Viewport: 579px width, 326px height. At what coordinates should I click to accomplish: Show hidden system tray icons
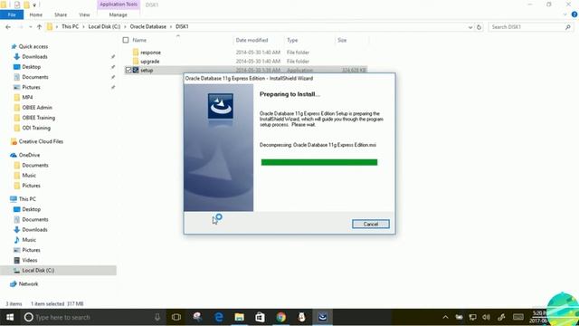pyautogui.click(x=445, y=317)
